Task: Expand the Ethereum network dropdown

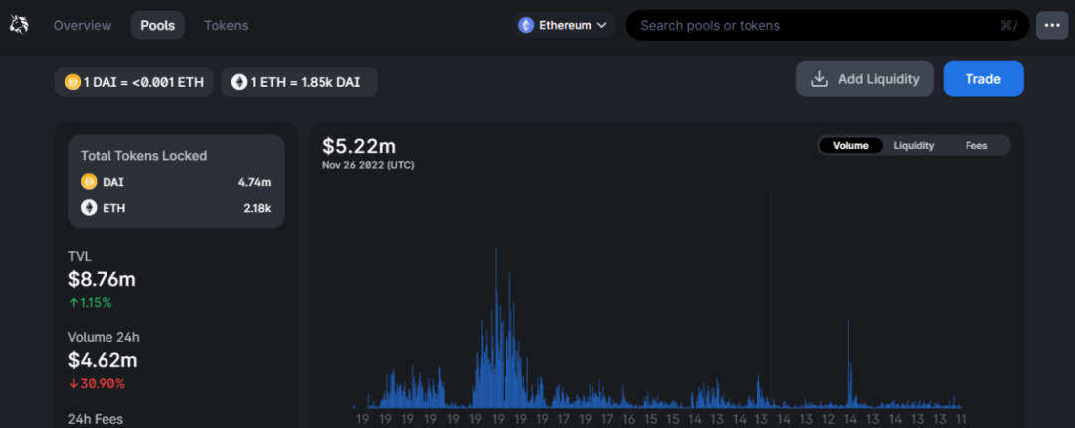Action: pyautogui.click(x=602, y=25)
